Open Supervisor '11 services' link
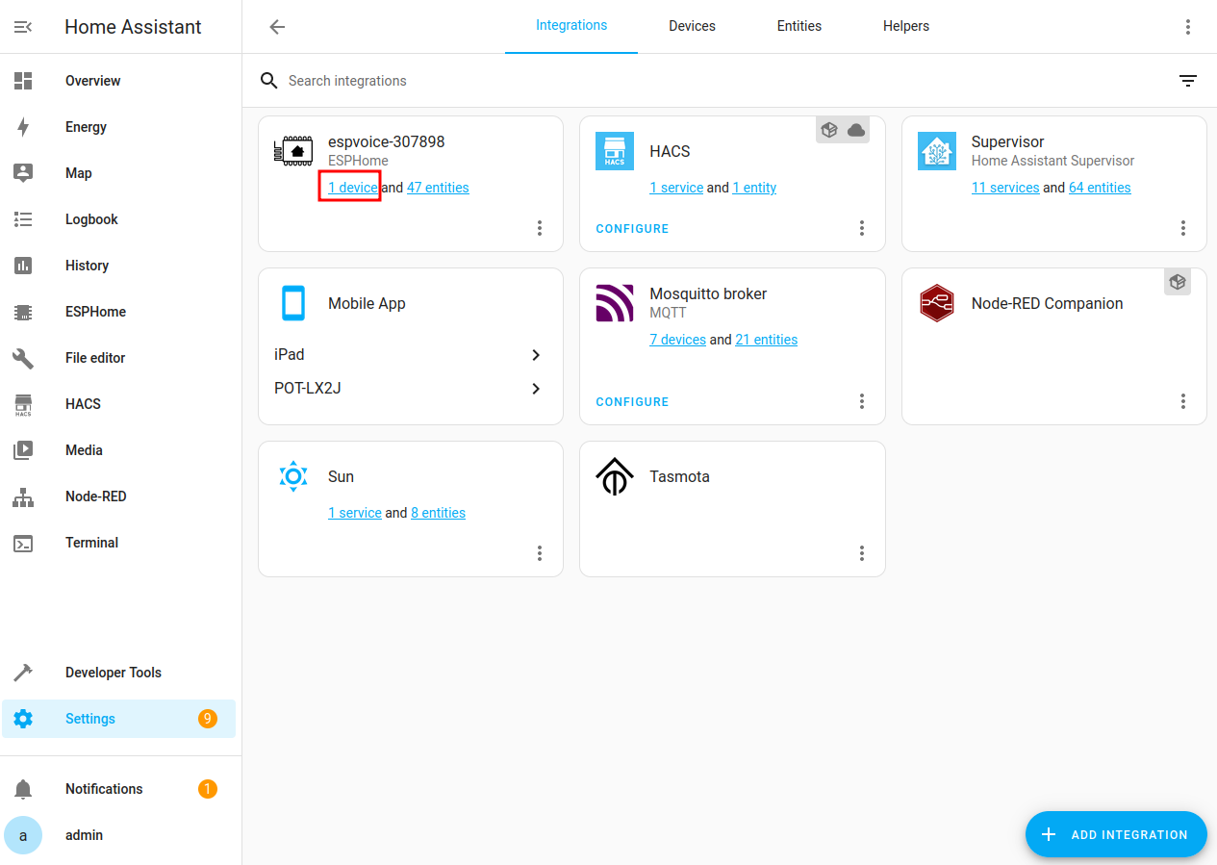This screenshot has width=1217, height=865. [x=1005, y=188]
